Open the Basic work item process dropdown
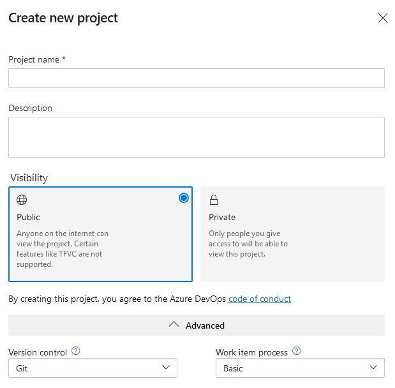The height and width of the screenshot is (388, 395). tap(300, 368)
